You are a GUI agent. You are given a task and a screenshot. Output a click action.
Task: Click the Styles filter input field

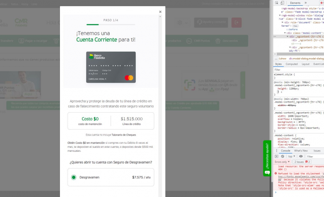point(298,70)
